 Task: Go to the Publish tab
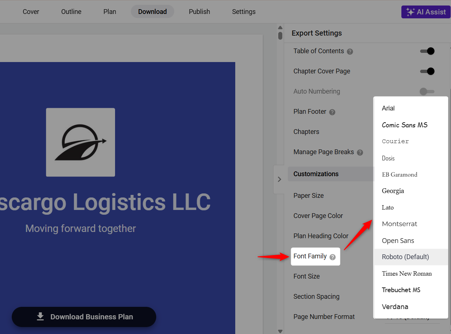[200, 12]
